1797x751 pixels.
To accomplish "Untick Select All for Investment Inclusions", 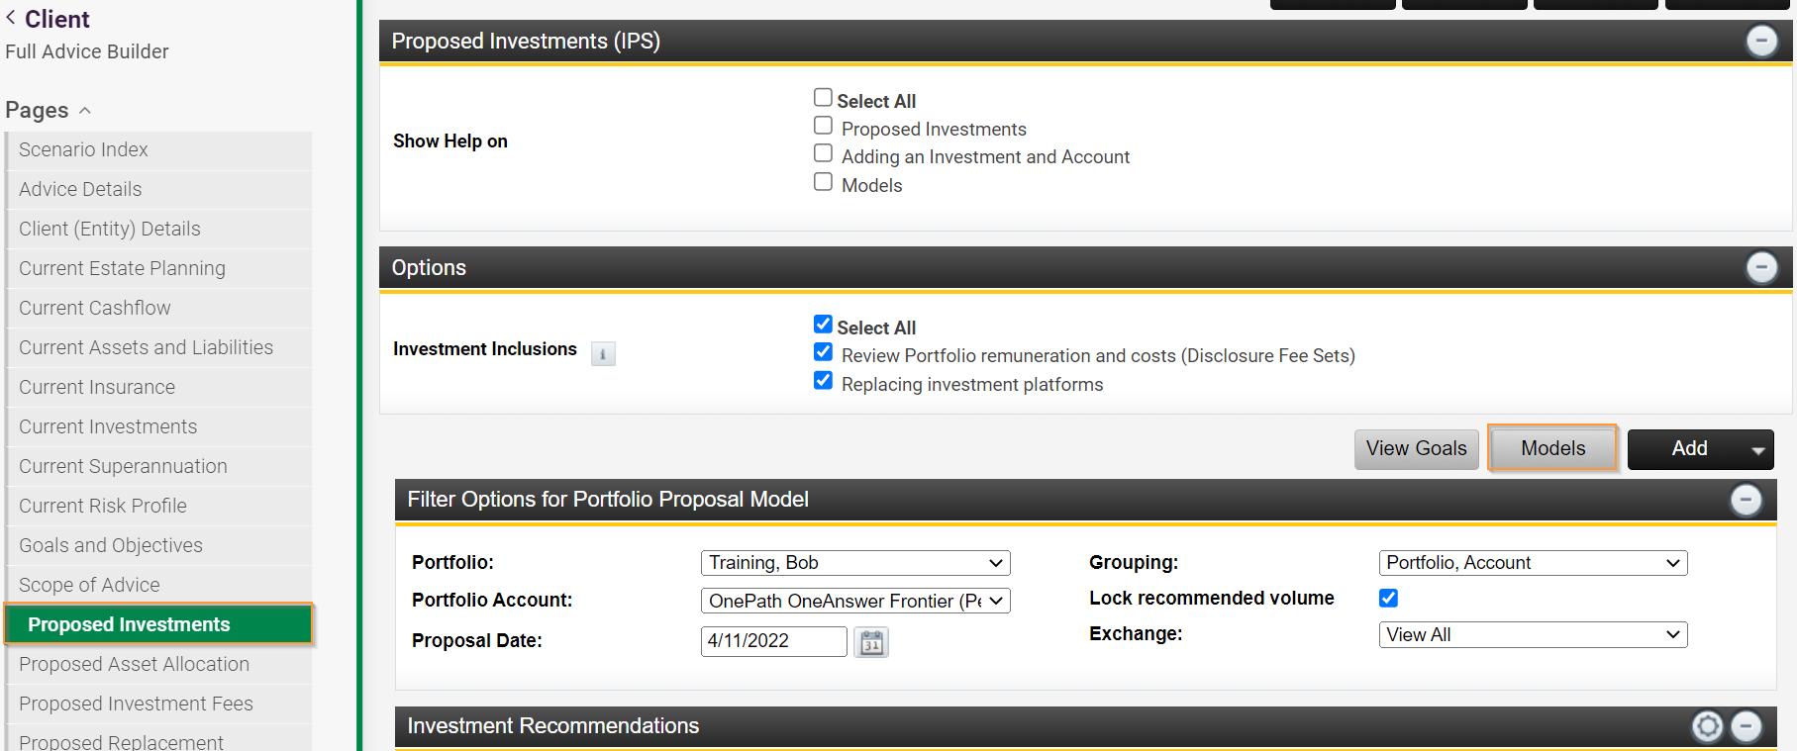I will (x=823, y=325).
